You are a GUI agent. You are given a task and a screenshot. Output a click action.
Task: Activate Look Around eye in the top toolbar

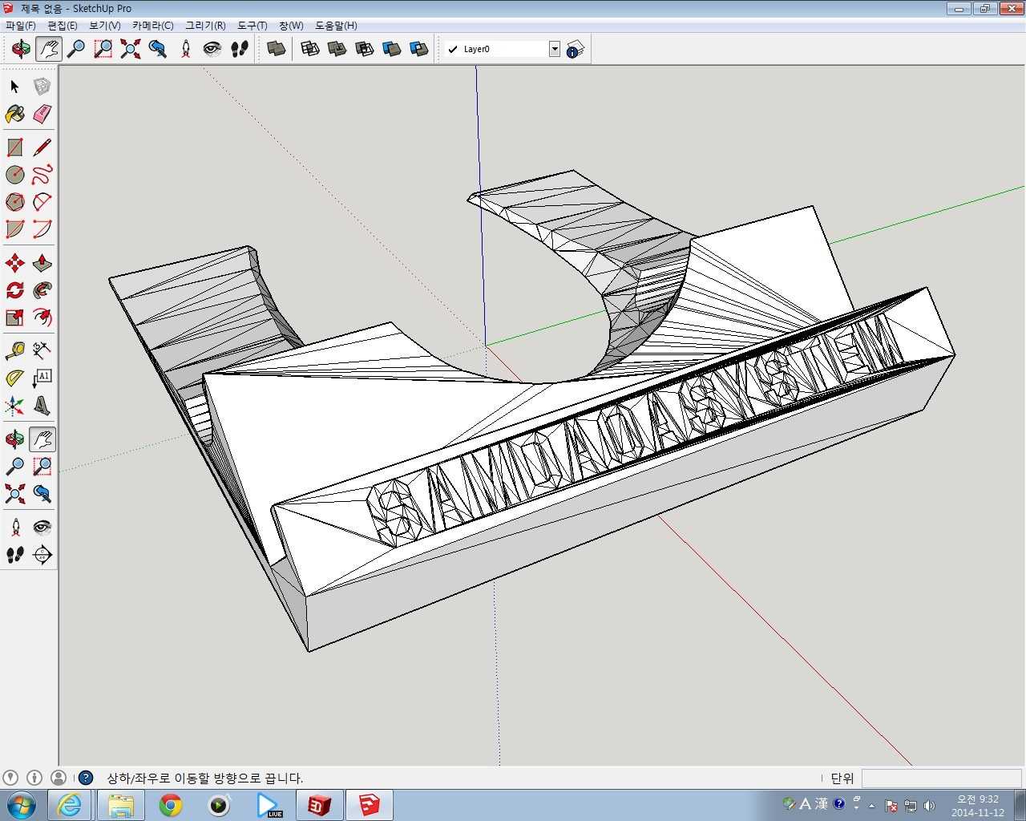point(212,49)
